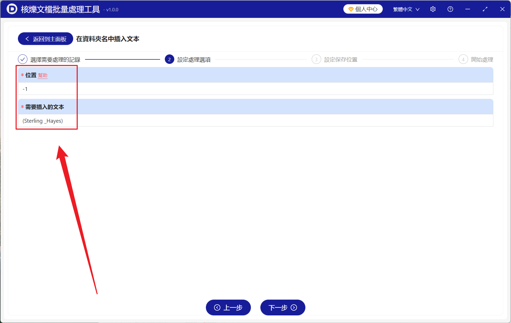This screenshot has width=511, height=323.
Task: Proceed with the 下一步 button
Action: click(283, 307)
